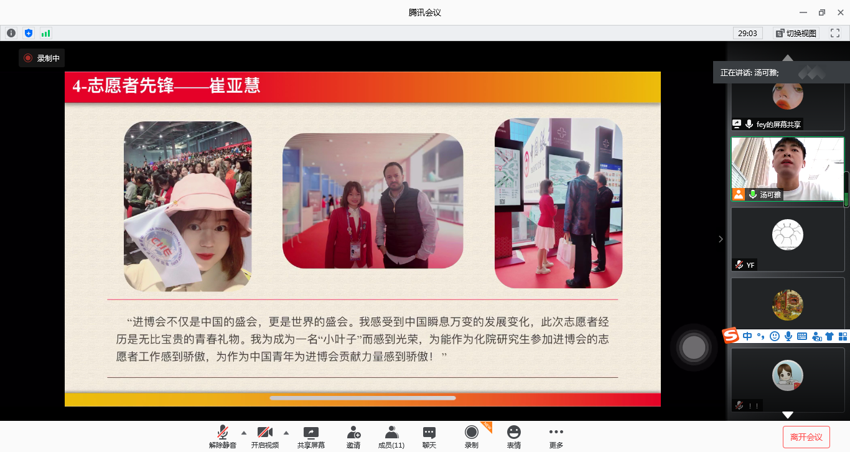Expand audio options arrow beside 解除静音
The image size is (850, 452).
(x=243, y=433)
